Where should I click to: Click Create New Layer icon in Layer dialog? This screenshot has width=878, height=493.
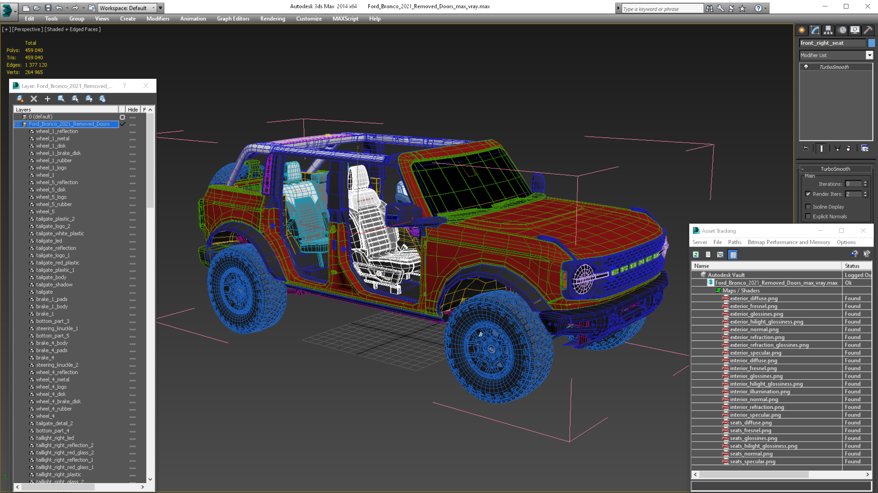[x=20, y=99]
